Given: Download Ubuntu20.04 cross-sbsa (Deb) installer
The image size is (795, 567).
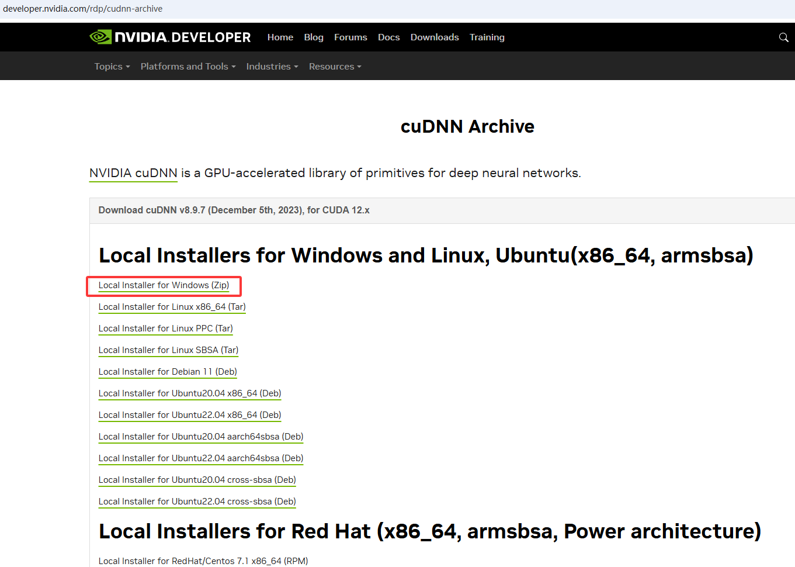Looking at the screenshot, I should coord(197,480).
